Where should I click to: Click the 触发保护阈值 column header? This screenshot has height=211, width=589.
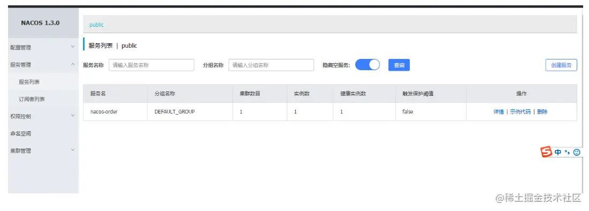pyautogui.click(x=418, y=94)
